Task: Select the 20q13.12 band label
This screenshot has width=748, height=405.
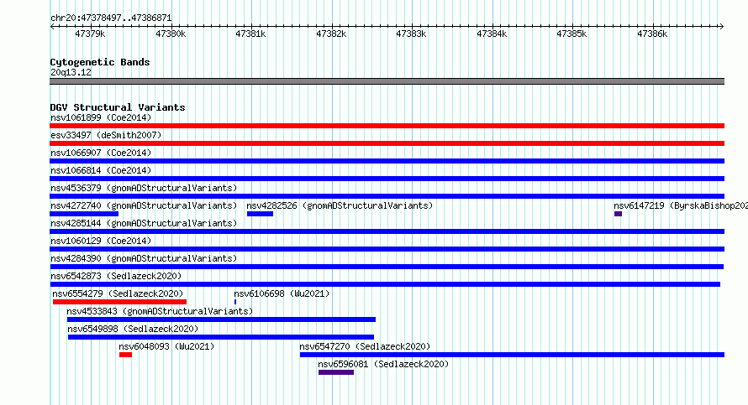Action: [71, 72]
